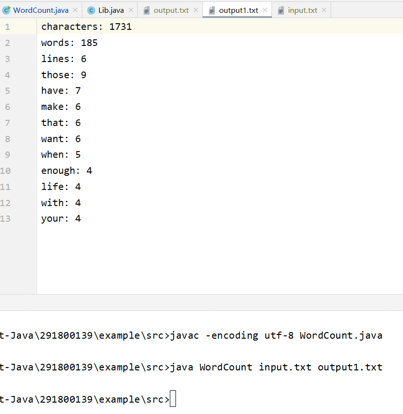Open the Lib.java editor tab
The image size is (403, 414).
coord(111,10)
